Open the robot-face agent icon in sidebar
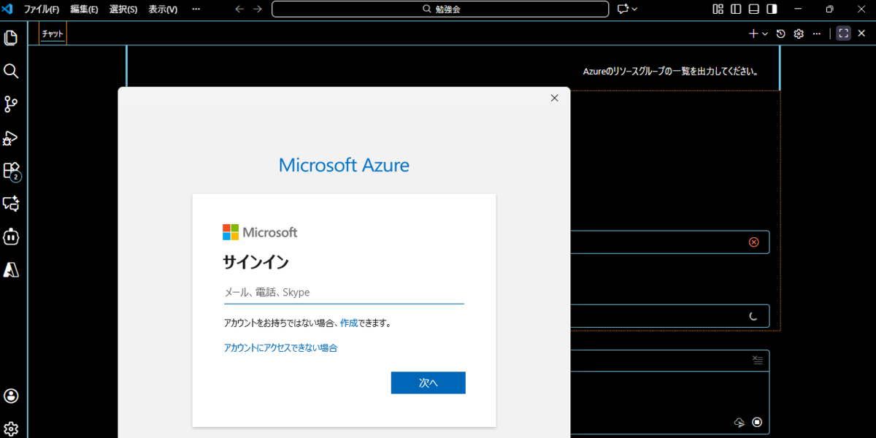This screenshot has height=438, width=876. click(11, 237)
